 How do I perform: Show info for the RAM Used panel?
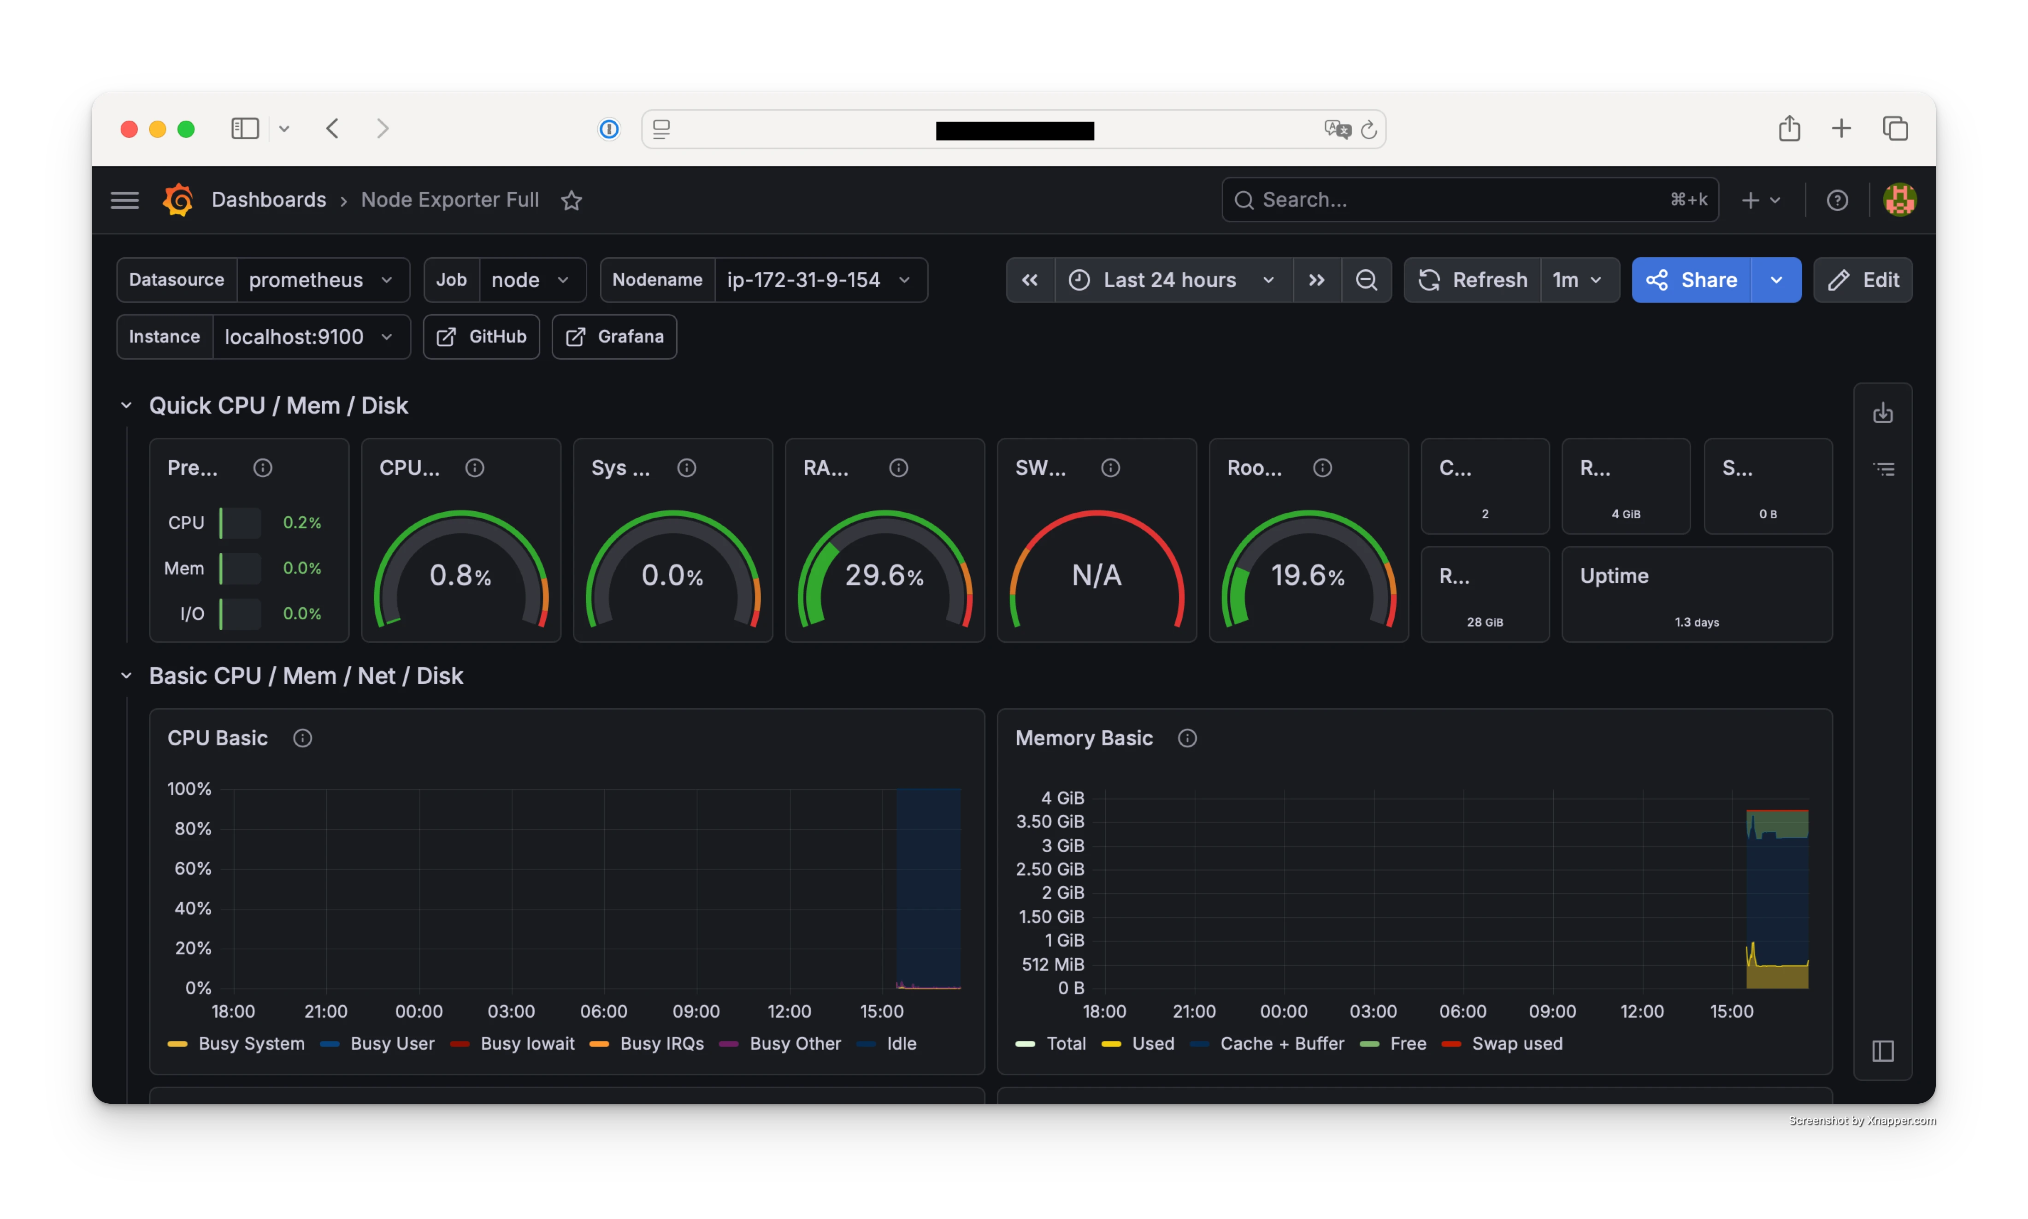[898, 467]
